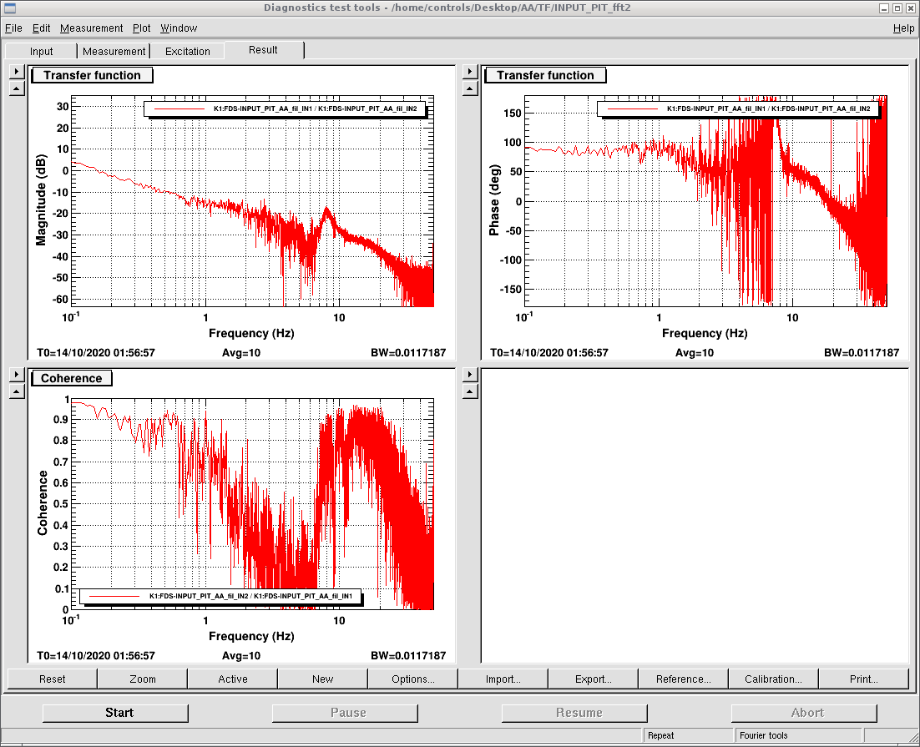
Task: Open the Help menu
Action: pyautogui.click(x=903, y=28)
